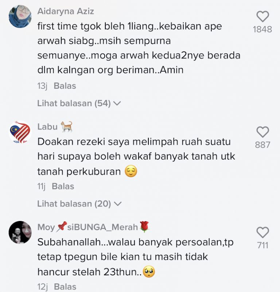The height and width of the screenshot is (292, 280).
Task: Open Labu's Malaysia flag heart avatar
Action: [20, 132]
